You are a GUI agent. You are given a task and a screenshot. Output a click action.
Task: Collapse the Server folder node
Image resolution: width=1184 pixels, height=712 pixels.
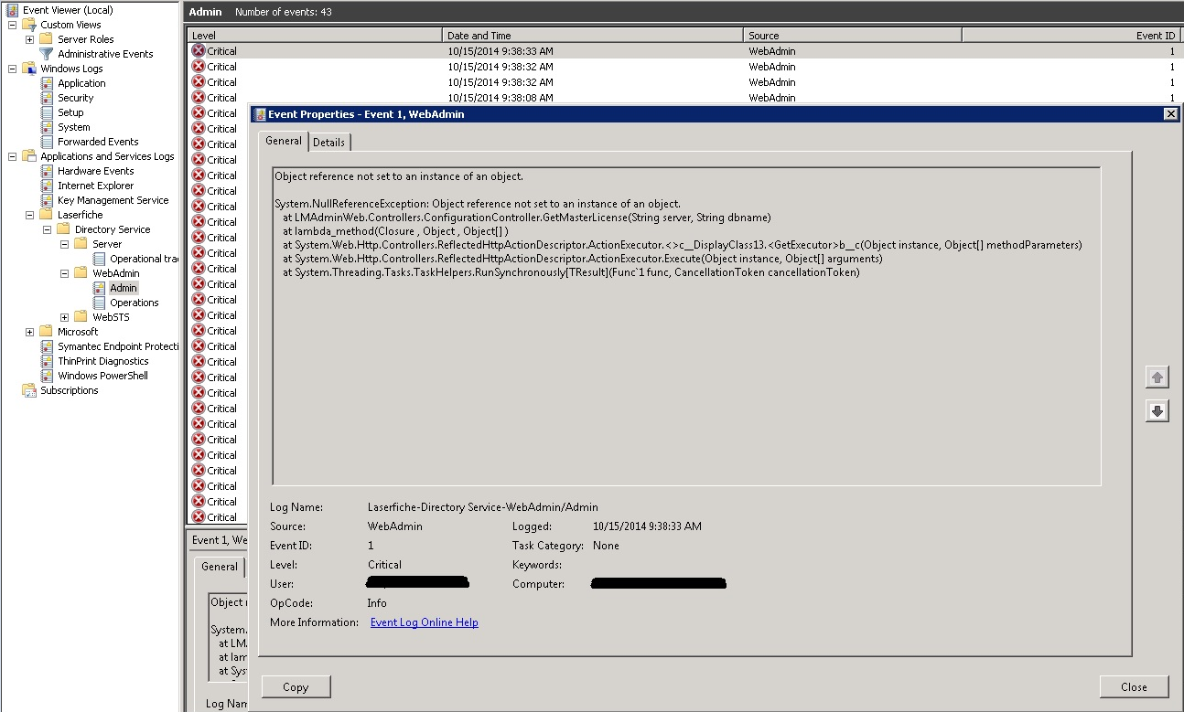[x=64, y=244]
